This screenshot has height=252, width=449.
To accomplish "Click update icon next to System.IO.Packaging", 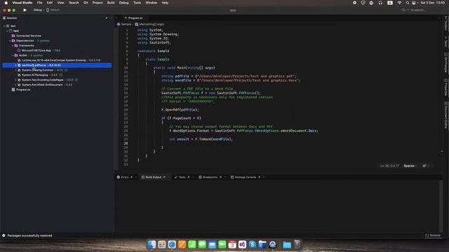I will 61,75.
